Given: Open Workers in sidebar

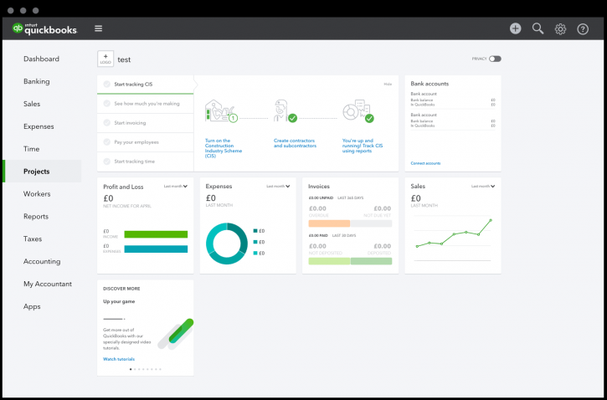Looking at the screenshot, I should [37, 194].
